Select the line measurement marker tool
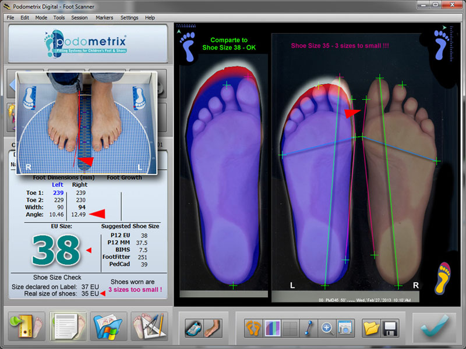The width and height of the screenshot is (466, 349). click(309, 328)
